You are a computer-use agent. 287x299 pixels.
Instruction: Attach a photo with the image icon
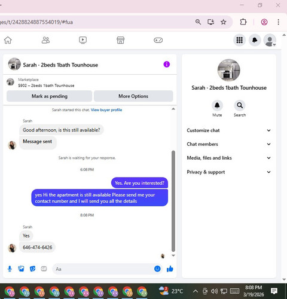tap(21, 269)
